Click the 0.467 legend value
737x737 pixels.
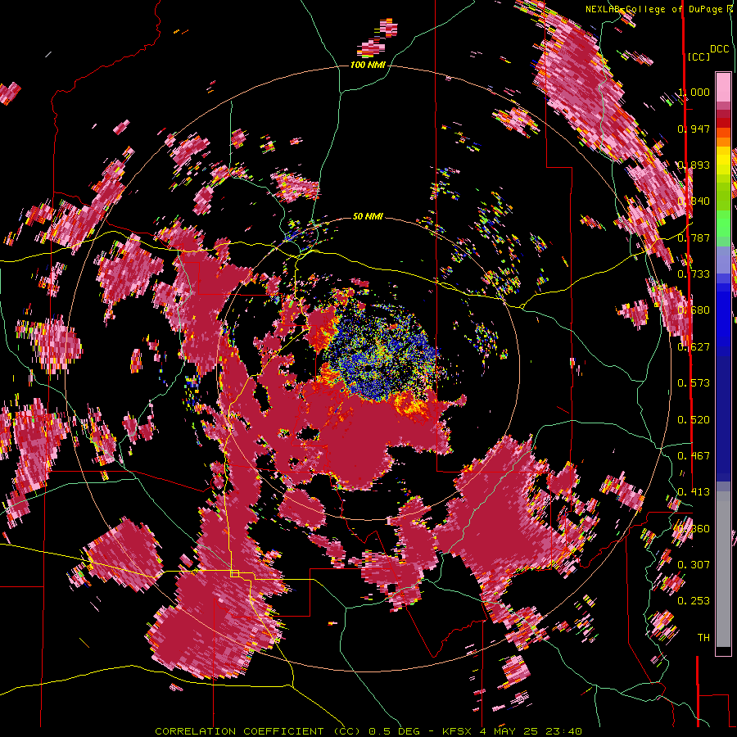tap(694, 456)
